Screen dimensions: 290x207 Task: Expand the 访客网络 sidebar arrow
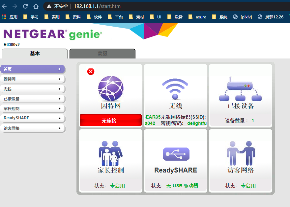tap(60, 128)
